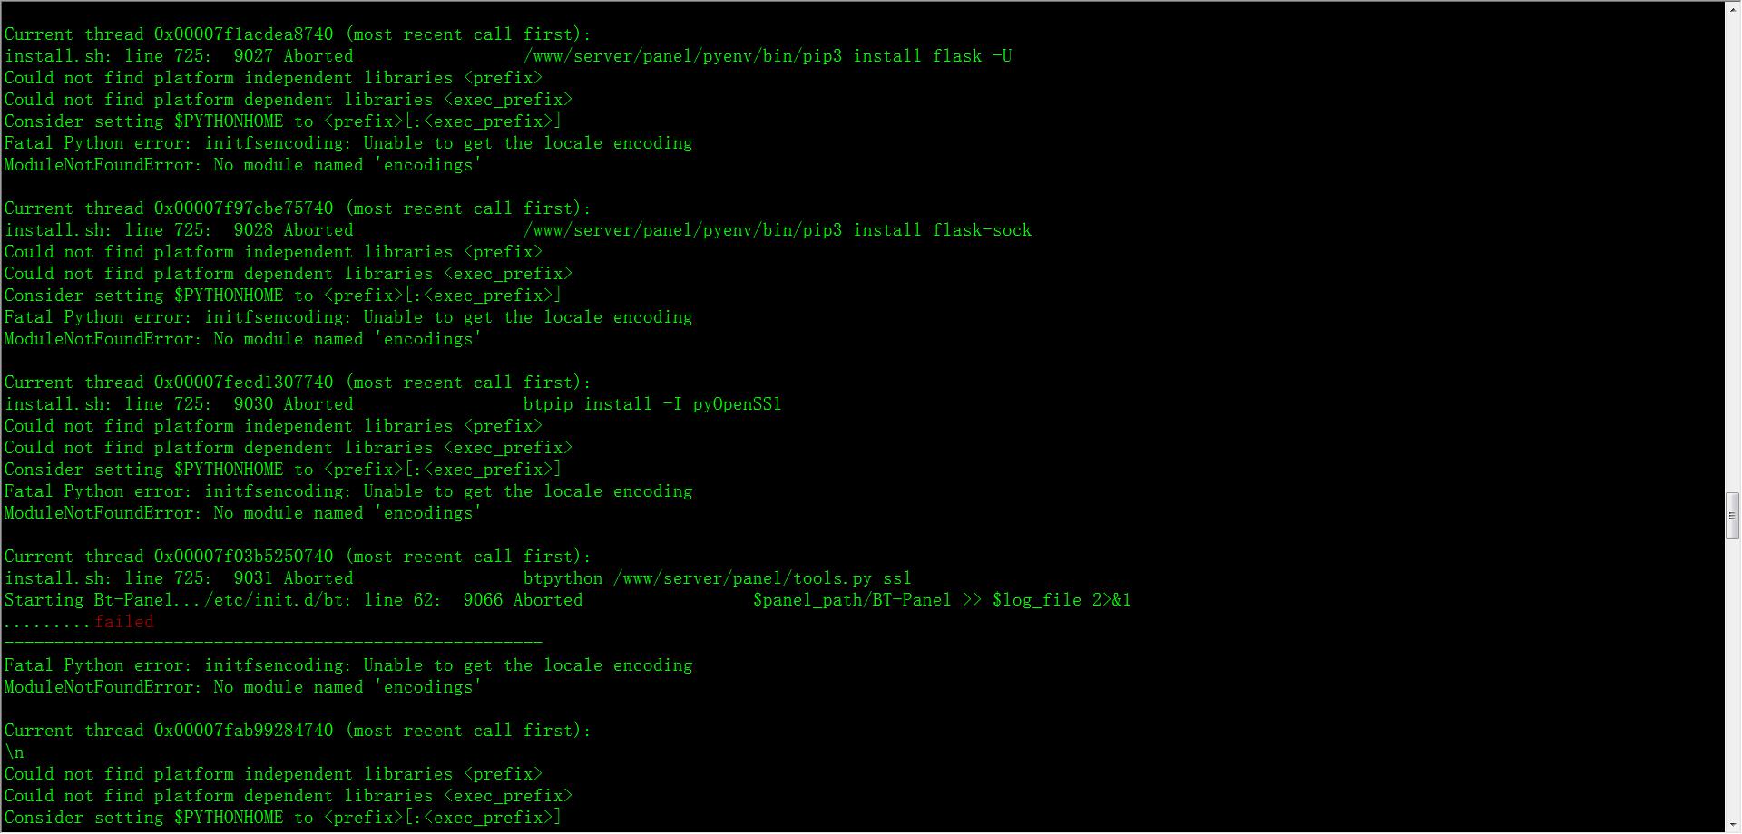Viewport: 1742px width, 834px height.
Task: Click the "\n" line in output
Action: coord(15,752)
